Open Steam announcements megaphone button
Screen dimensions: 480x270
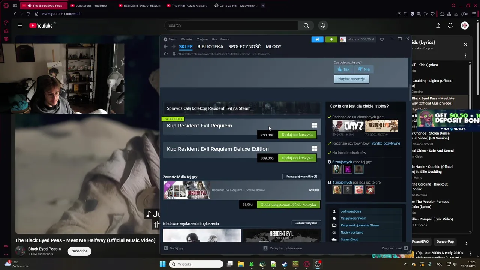pos(317,39)
